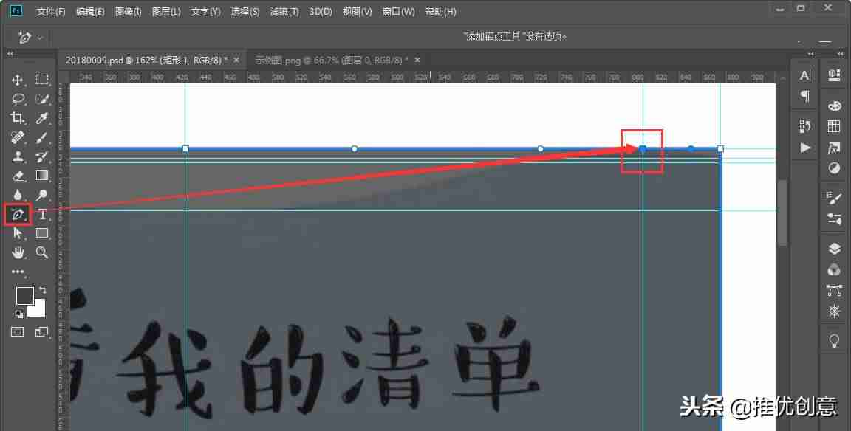The width and height of the screenshot is (851, 431).
Task: Select the Add Anchor Point pen tool
Action: coord(18,214)
